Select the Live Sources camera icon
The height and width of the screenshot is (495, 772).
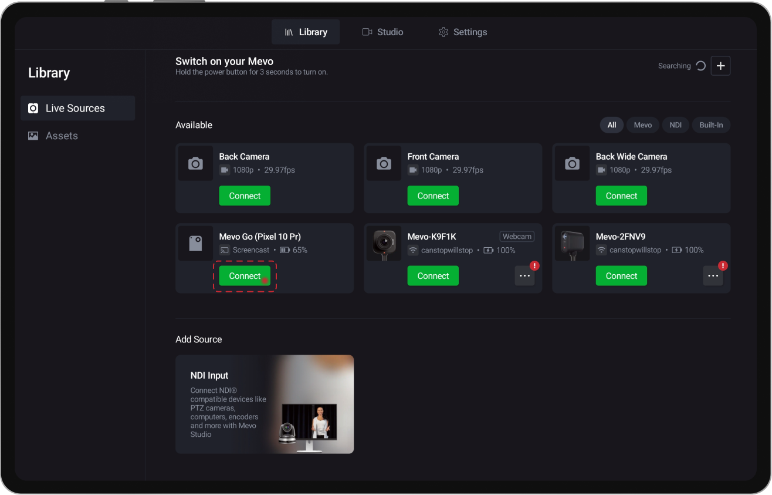coord(33,108)
